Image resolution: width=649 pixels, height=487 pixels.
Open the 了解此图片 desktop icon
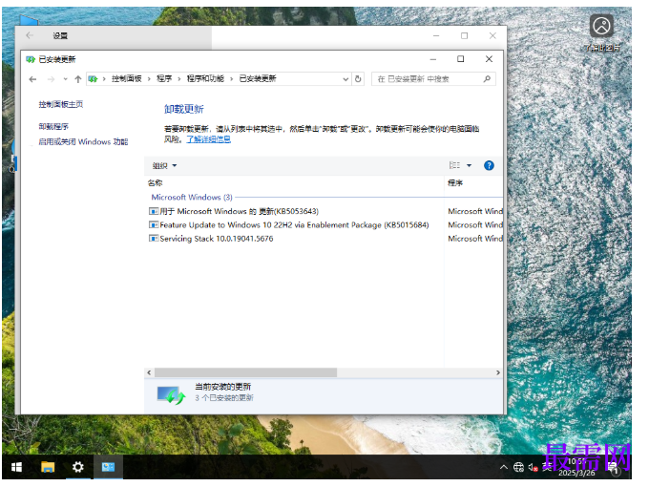pos(602,33)
